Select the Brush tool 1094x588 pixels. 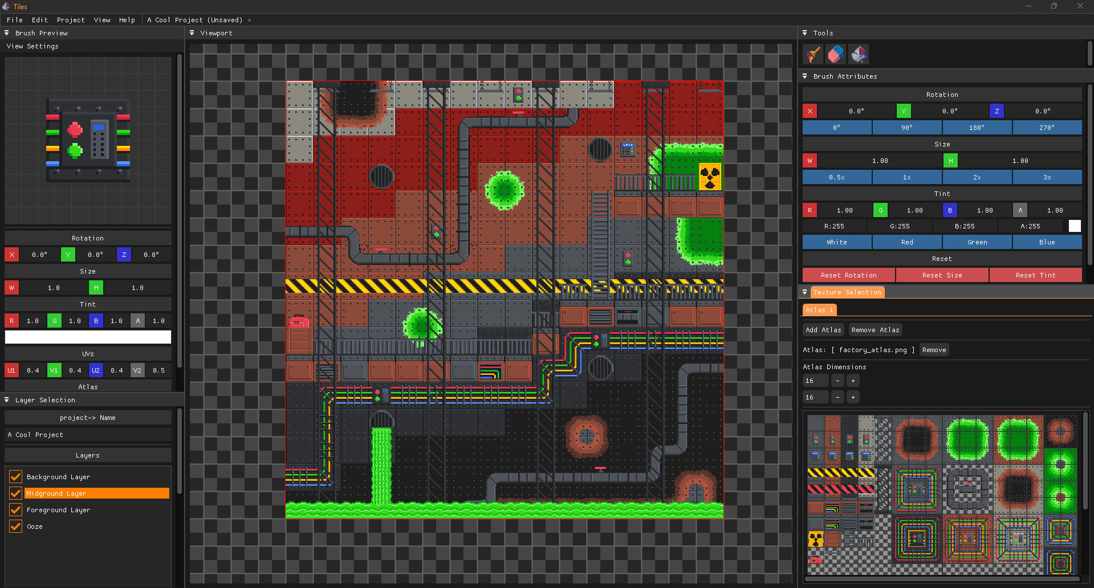click(812, 54)
